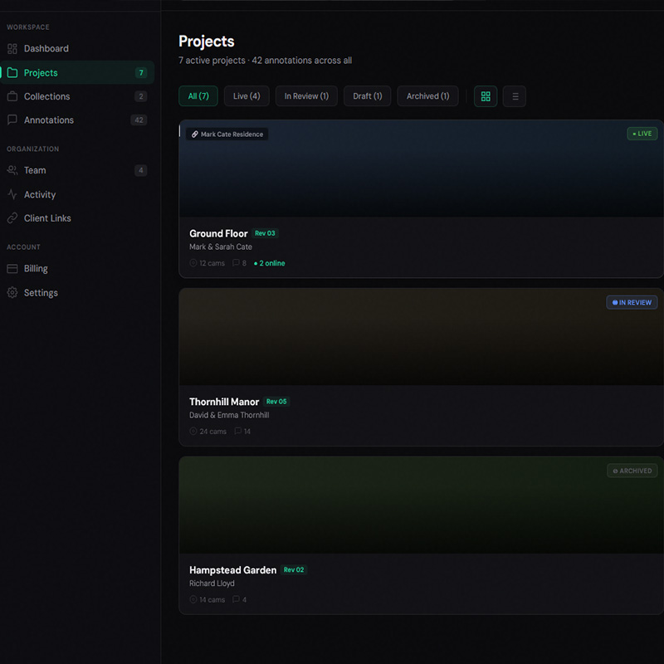Click the Mark Cate Residence link tag
This screenshot has width=664, height=664.
tap(227, 134)
